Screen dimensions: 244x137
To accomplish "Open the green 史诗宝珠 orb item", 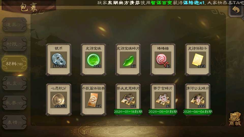I will (x=93, y=60).
